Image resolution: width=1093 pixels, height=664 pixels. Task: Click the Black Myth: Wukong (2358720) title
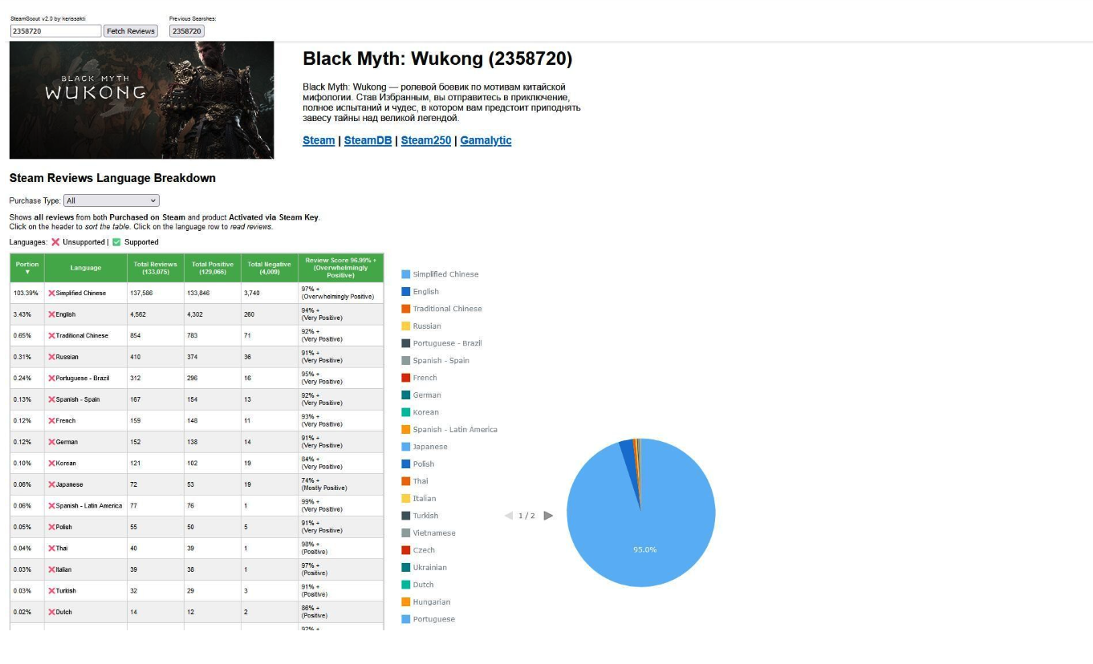tap(437, 59)
